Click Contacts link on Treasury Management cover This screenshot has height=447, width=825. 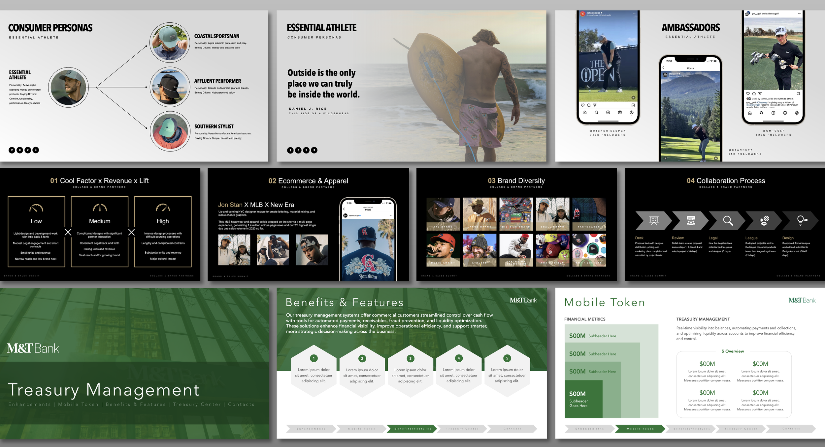(x=241, y=404)
